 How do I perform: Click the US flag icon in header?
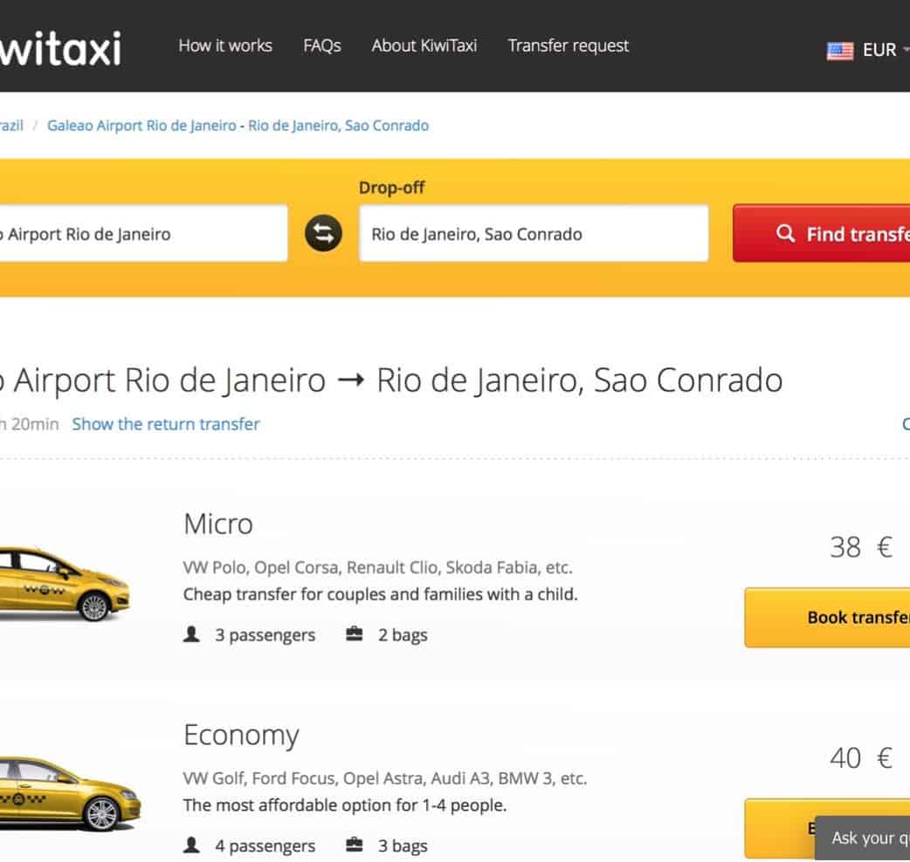point(840,51)
